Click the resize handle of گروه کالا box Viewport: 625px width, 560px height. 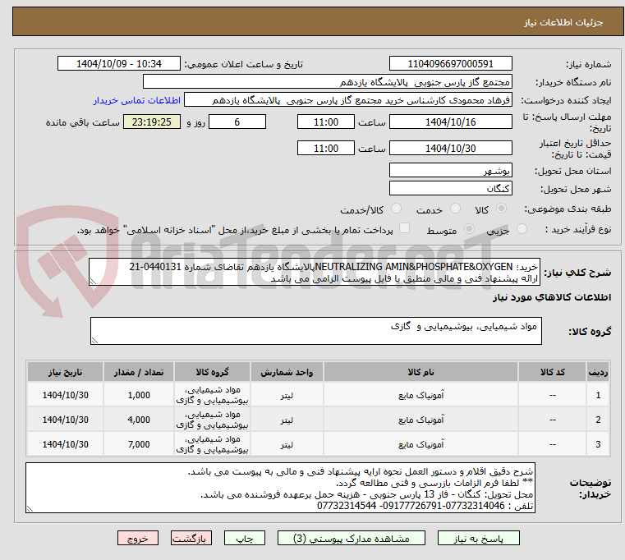[94, 341]
